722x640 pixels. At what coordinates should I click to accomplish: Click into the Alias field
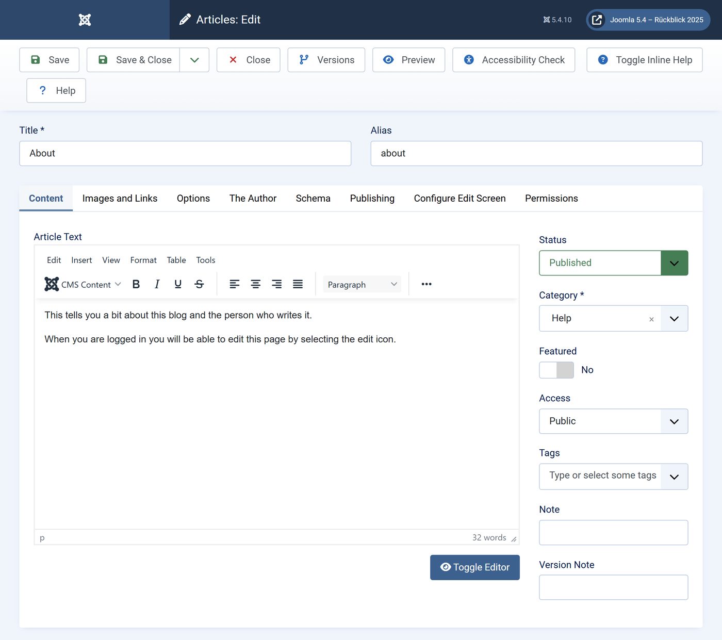(x=536, y=153)
